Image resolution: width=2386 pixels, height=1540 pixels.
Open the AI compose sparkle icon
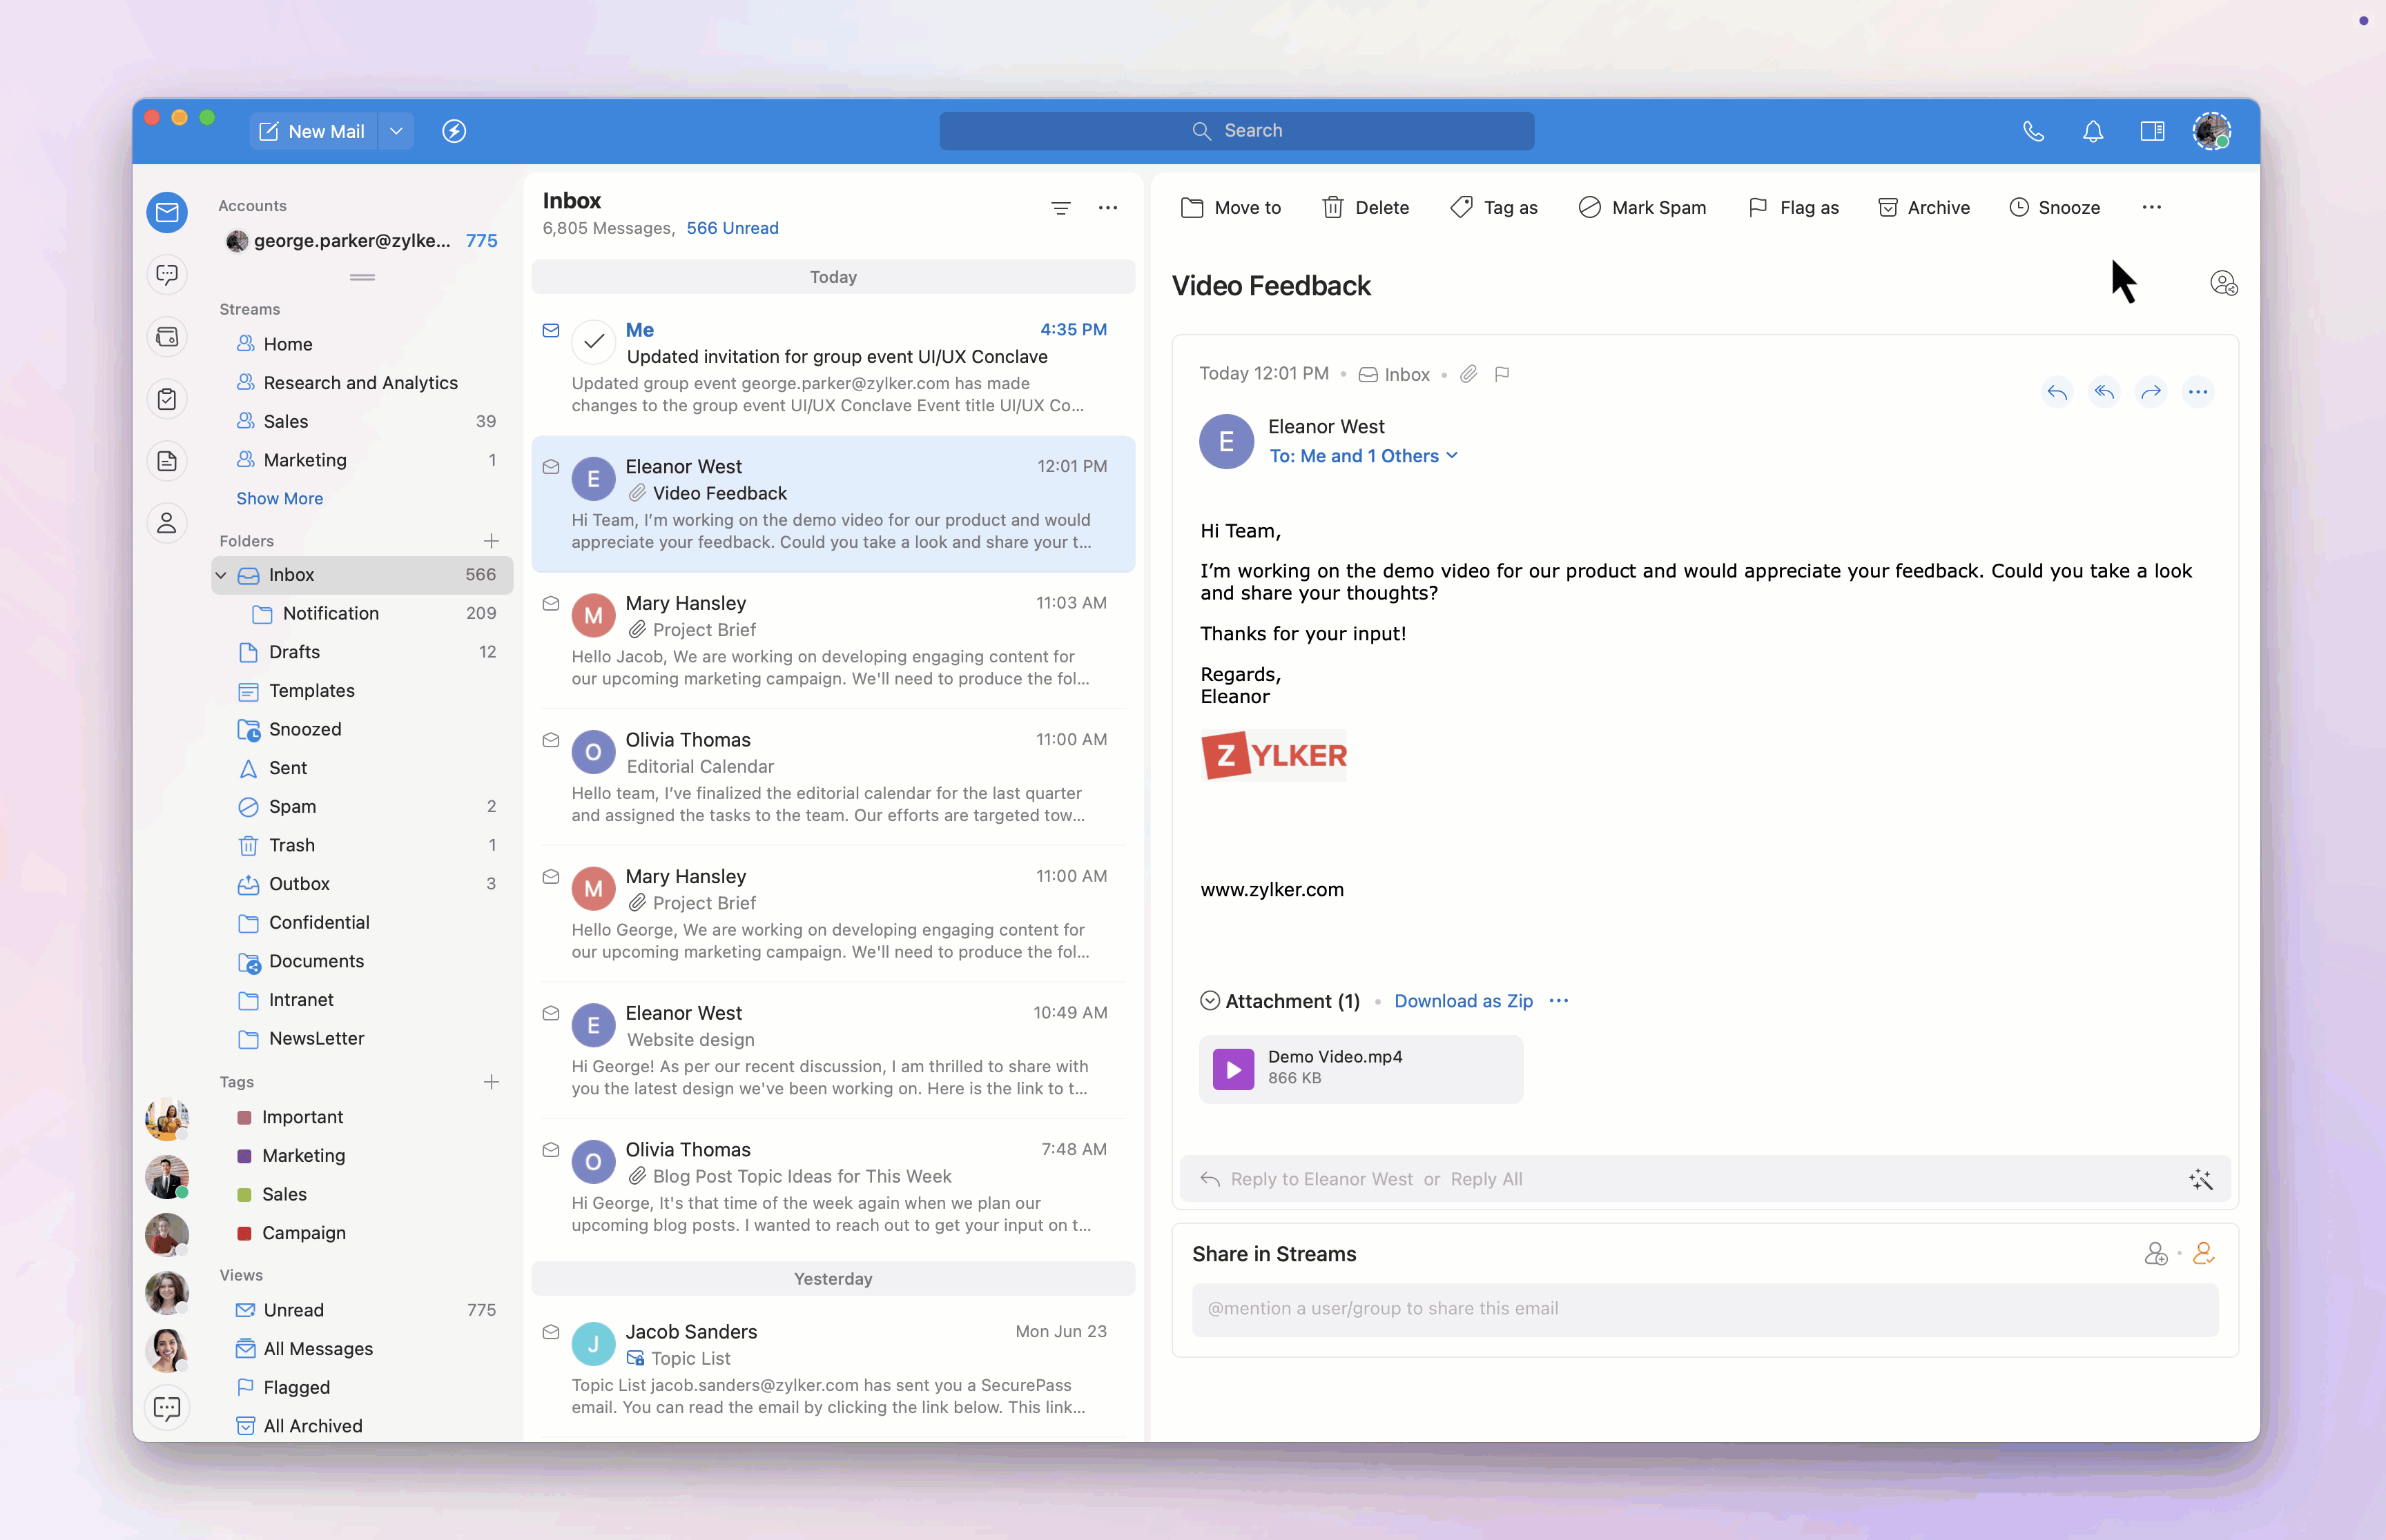(x=2200, y=1179)
